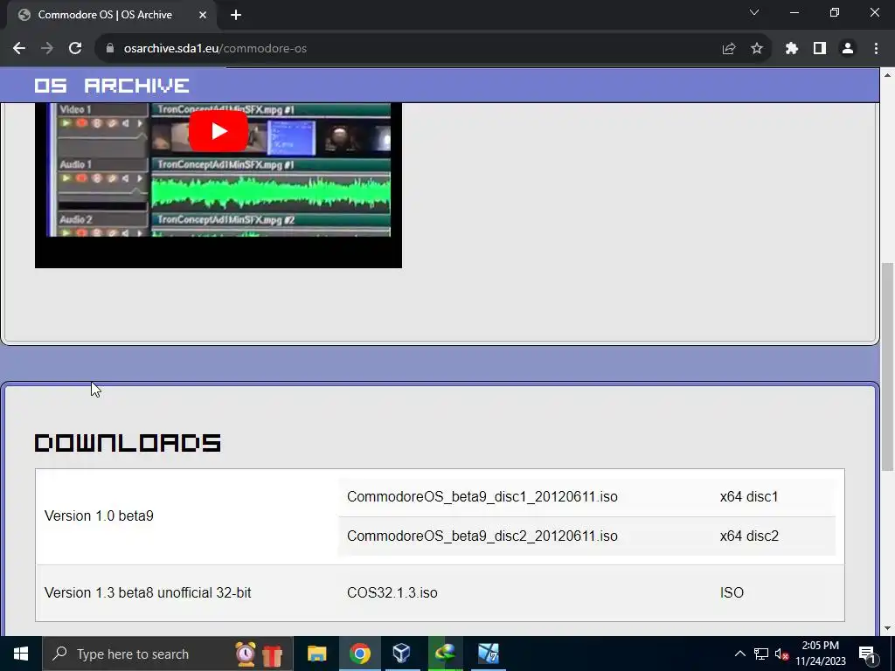Close the Commodore OS tab

203,15
